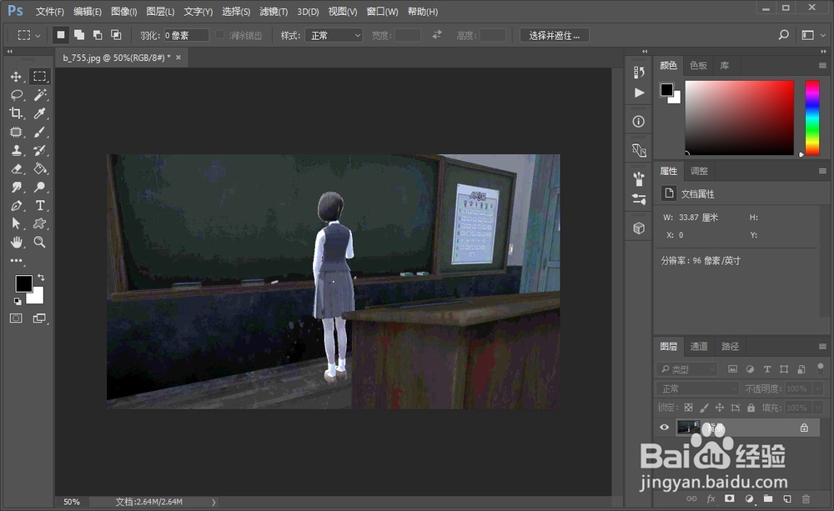Image resolution: width=834 pixels, height=511 pixels.
Task: Choose New Selection mode
Action: (61, 35)
